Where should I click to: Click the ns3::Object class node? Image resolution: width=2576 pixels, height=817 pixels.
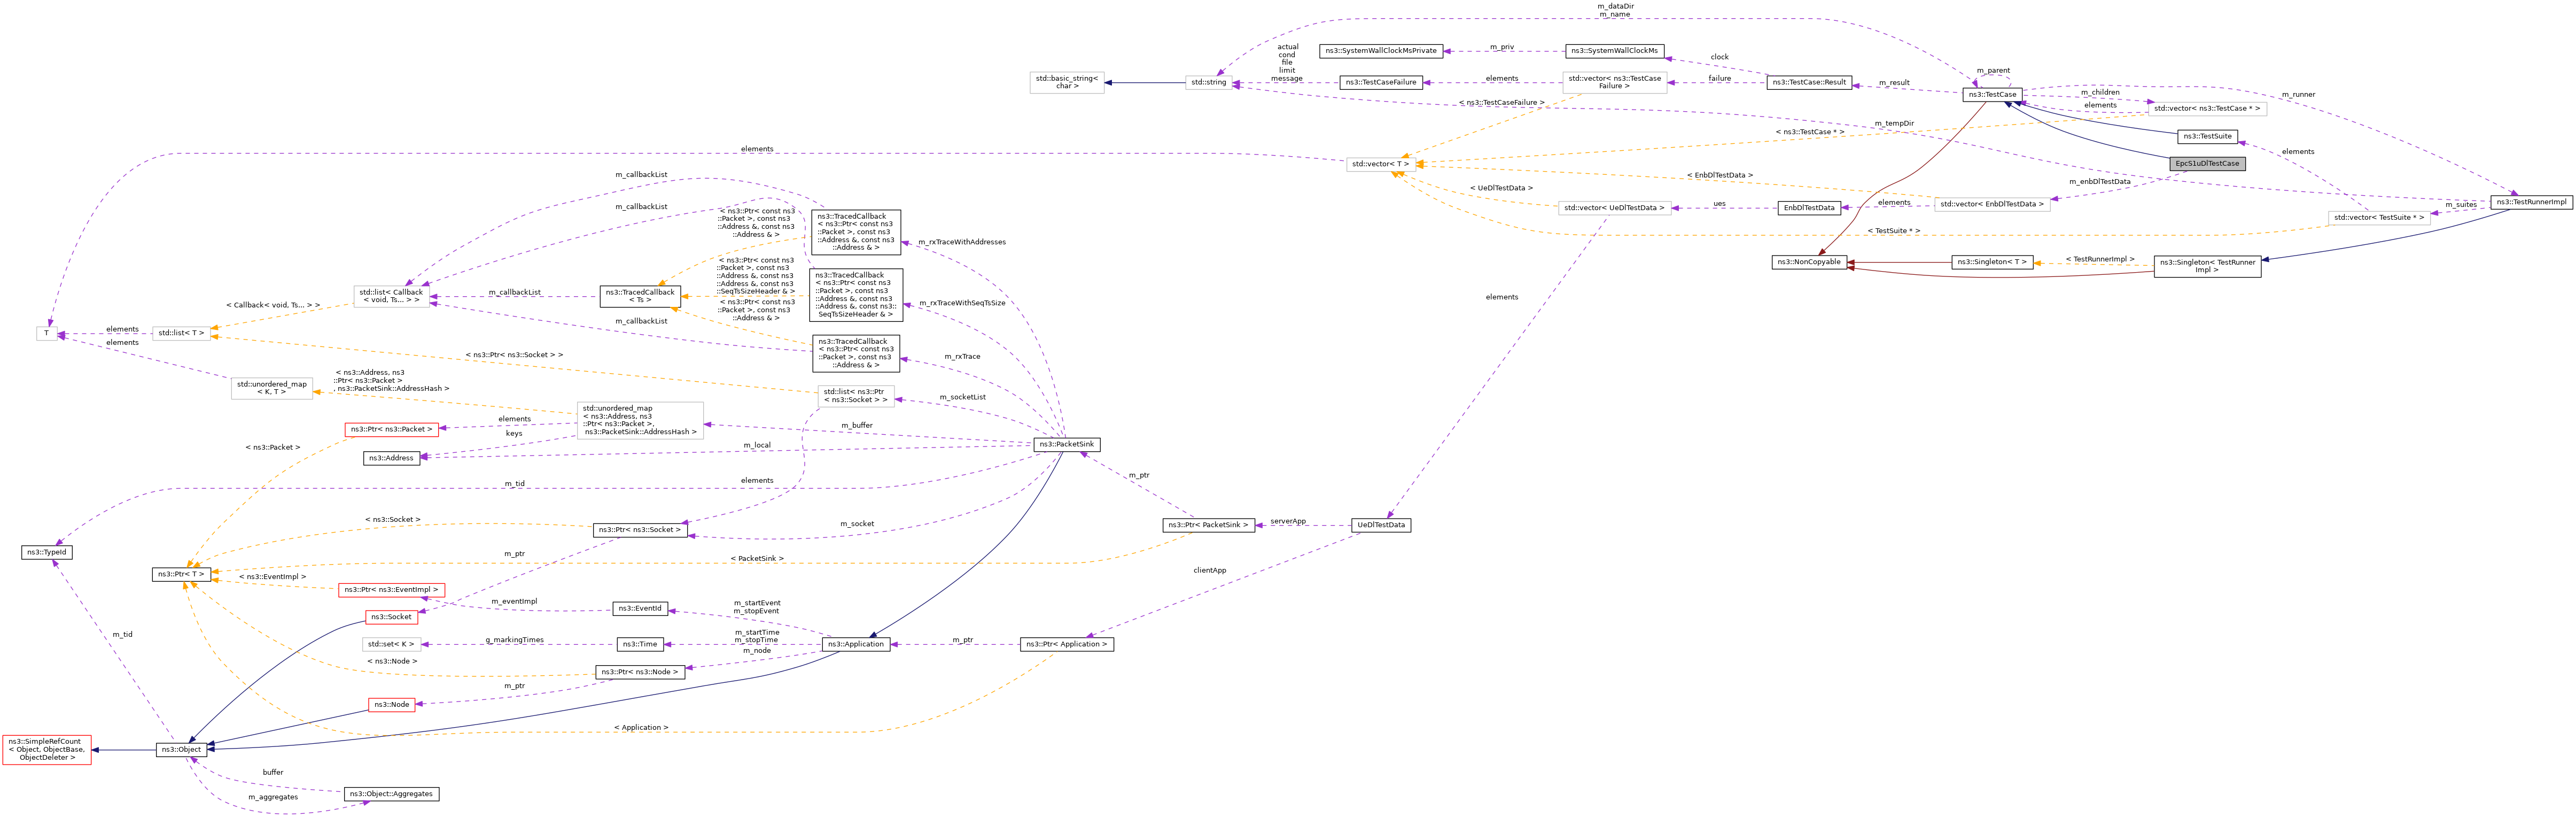(181, 750)
